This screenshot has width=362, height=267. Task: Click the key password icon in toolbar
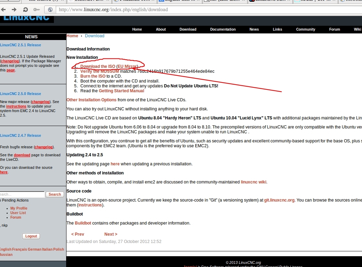[x=37, y=9]
